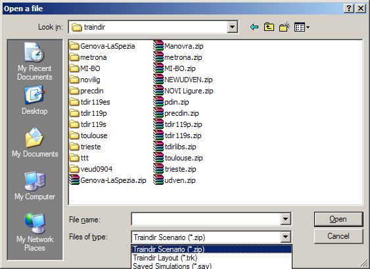This screenshot has width=370, height=269.
Task: Go back using the green arrow icon
Action: (254, 27)
